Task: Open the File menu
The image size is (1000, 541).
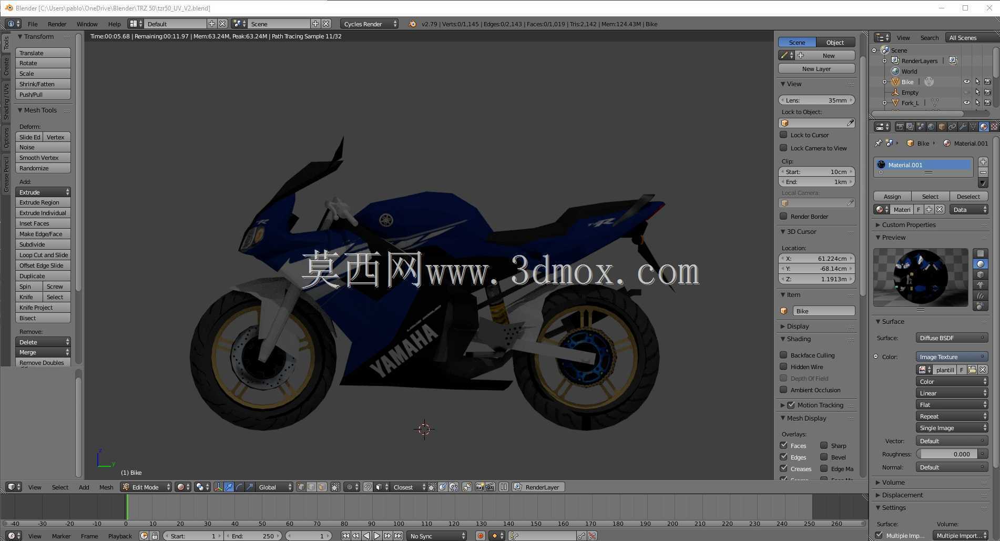Action: click(x=33, y=24)
